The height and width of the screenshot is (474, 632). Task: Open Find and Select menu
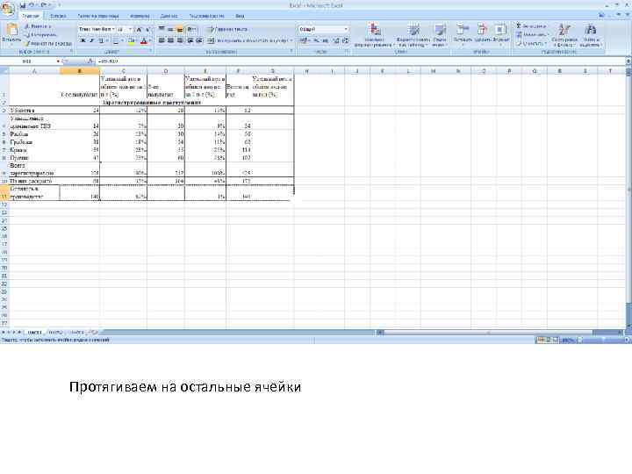[x=590, y=35]
